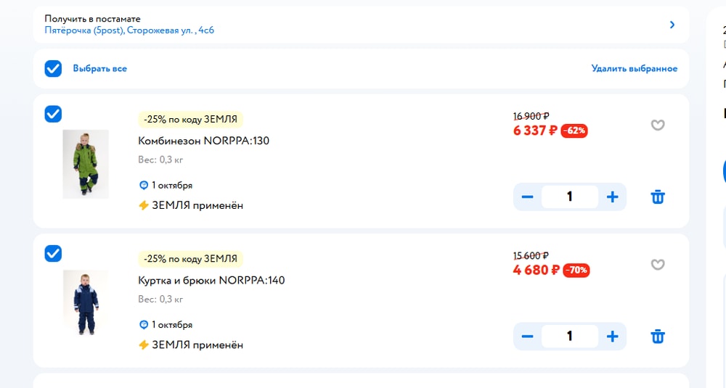
Task: Open the Куртка и брюки NORPPA:140 title
Action: (x=211, y=281)
